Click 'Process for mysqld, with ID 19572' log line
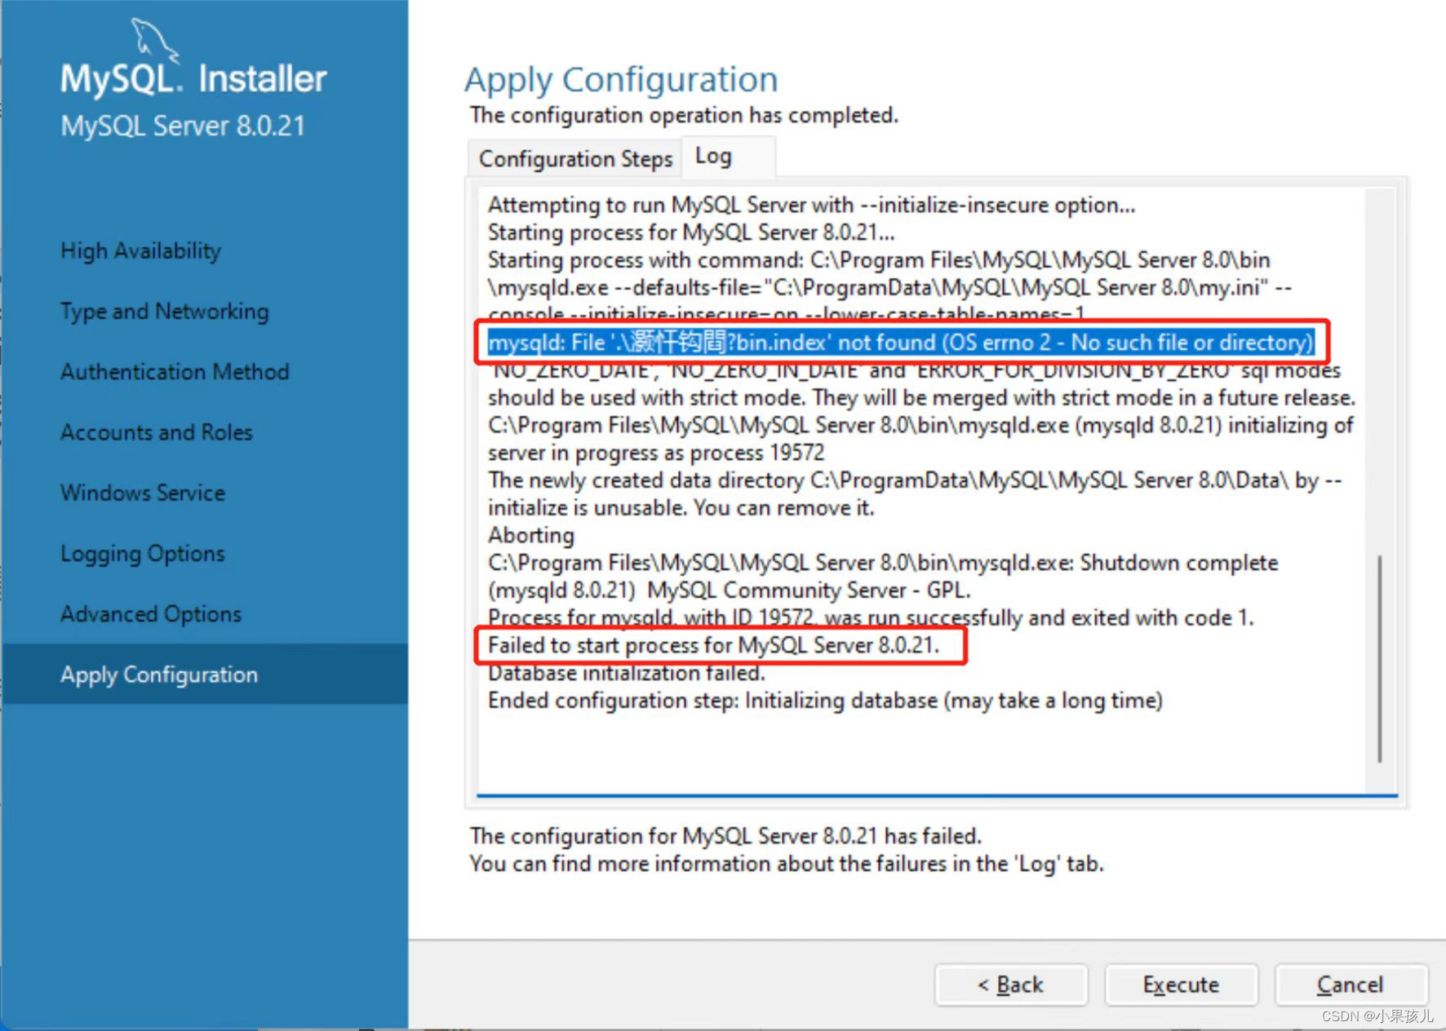Viewport: 1446px width, 1031px height. pos(871,617)
